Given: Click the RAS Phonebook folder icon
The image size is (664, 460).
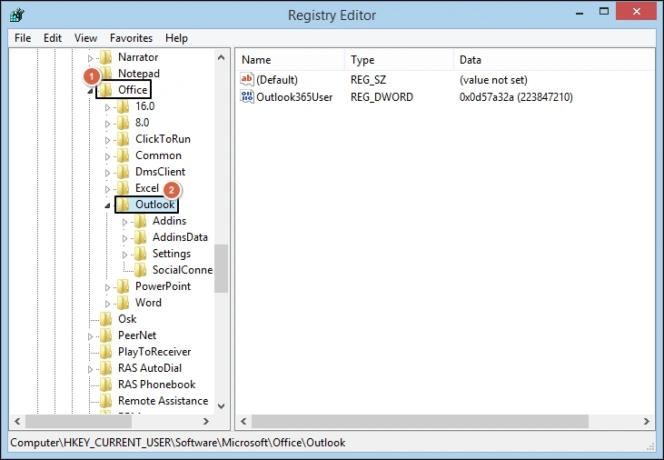Looking at the screenshot, I should pyautogui.click(x=105, y=385).
